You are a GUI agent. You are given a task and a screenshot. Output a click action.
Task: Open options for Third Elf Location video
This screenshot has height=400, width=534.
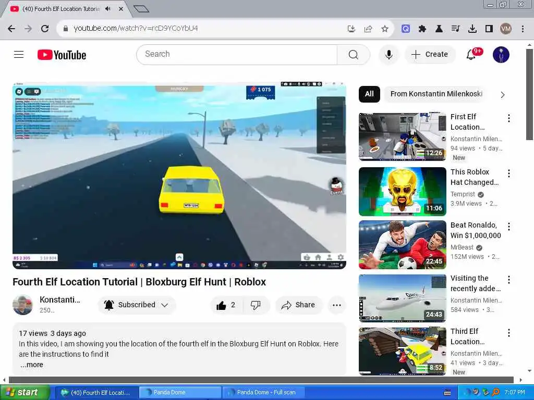[x=509, y=333]
